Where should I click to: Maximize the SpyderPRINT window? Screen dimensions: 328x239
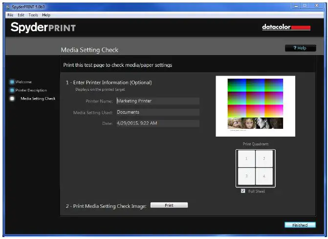[305, 6]
